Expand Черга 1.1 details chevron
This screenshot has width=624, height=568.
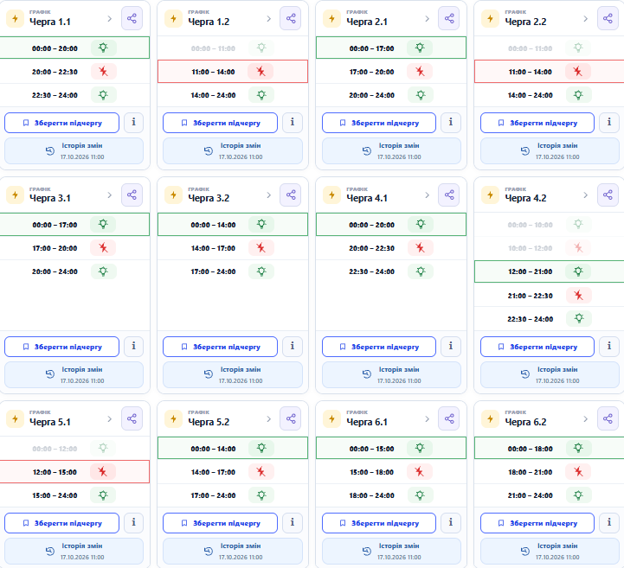109,19
